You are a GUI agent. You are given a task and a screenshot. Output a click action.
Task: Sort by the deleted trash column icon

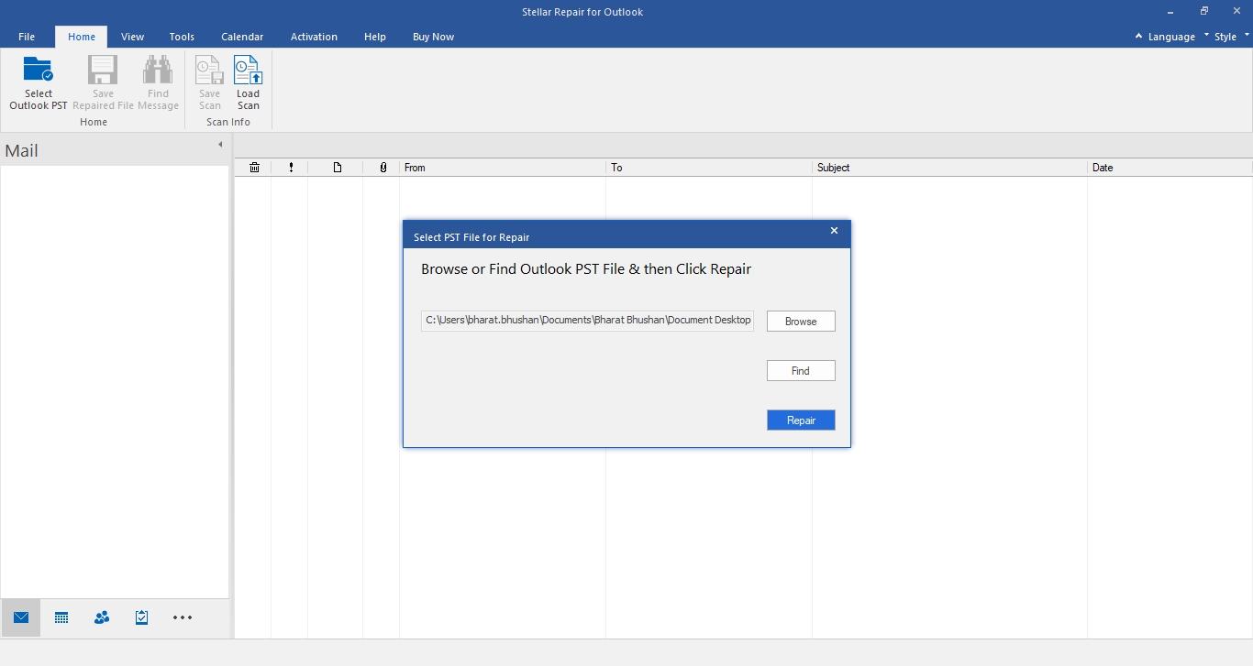[x=254, y=168]
